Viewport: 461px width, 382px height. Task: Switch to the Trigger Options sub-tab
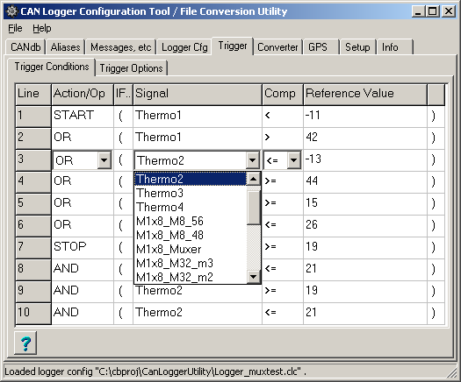(131, 68)
